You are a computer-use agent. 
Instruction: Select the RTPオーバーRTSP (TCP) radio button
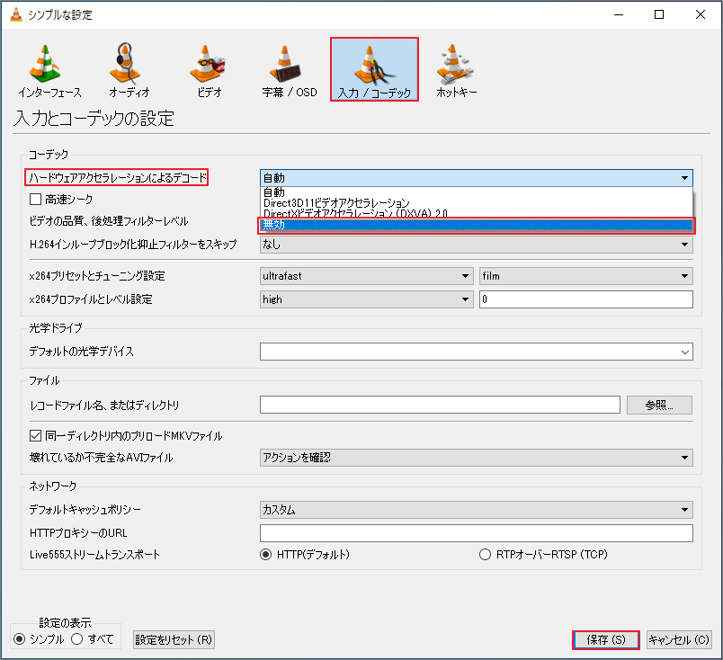[484, 555]
